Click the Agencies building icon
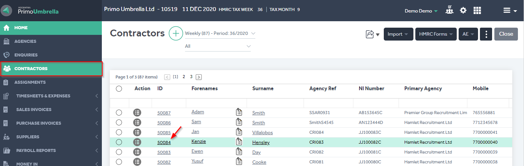This screenshot has width=524, height=166. pyautogui.click(x=6, y=41)
